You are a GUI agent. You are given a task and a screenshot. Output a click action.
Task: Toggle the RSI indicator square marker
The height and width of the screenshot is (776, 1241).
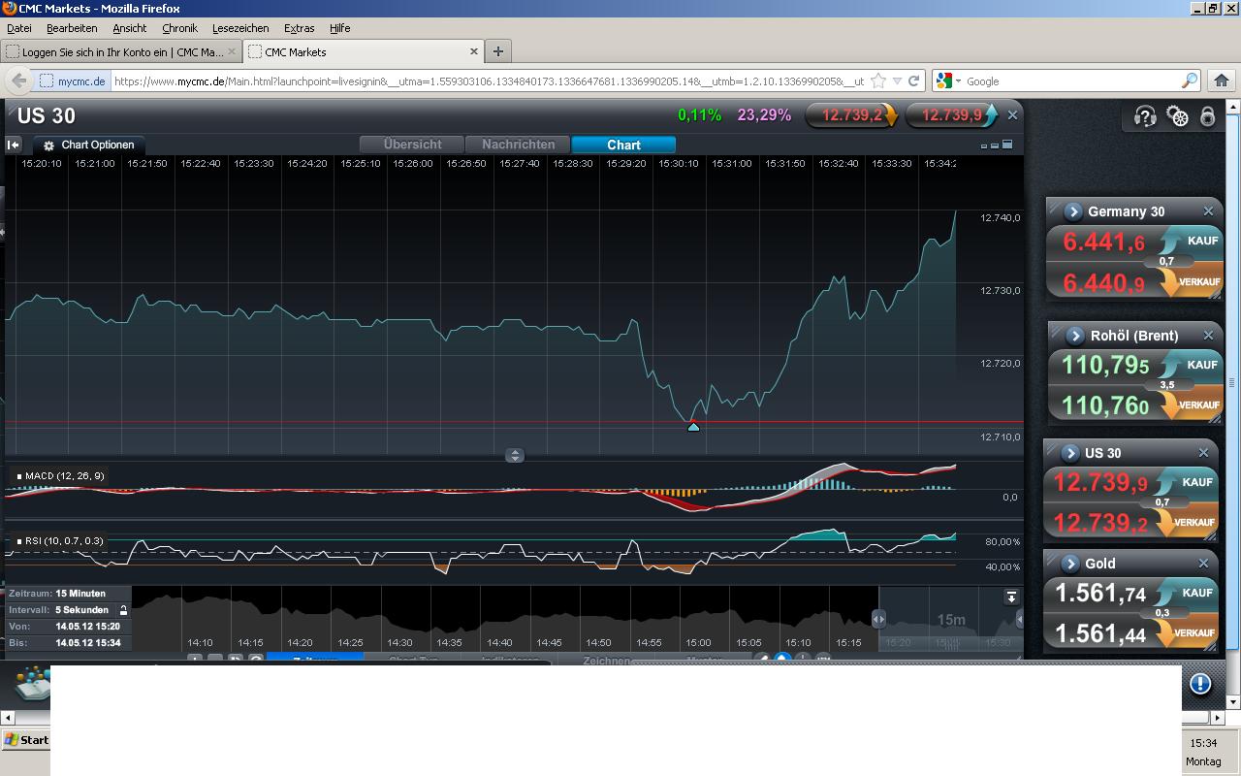coord(18,541)
